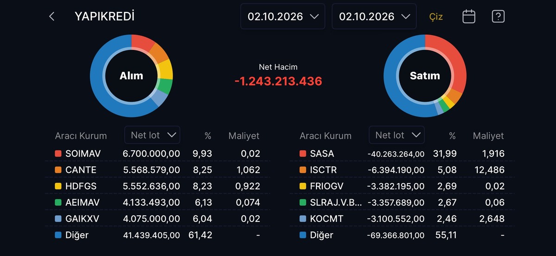Select the SASA red color swatch
556x256 pixels.
(303, 153)
